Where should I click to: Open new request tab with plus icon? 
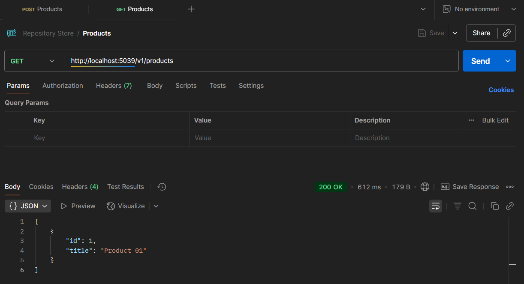pyautogui.click(x=191, y=9)
